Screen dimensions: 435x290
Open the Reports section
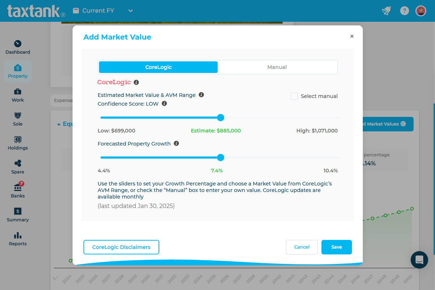(x=18, y=239)
